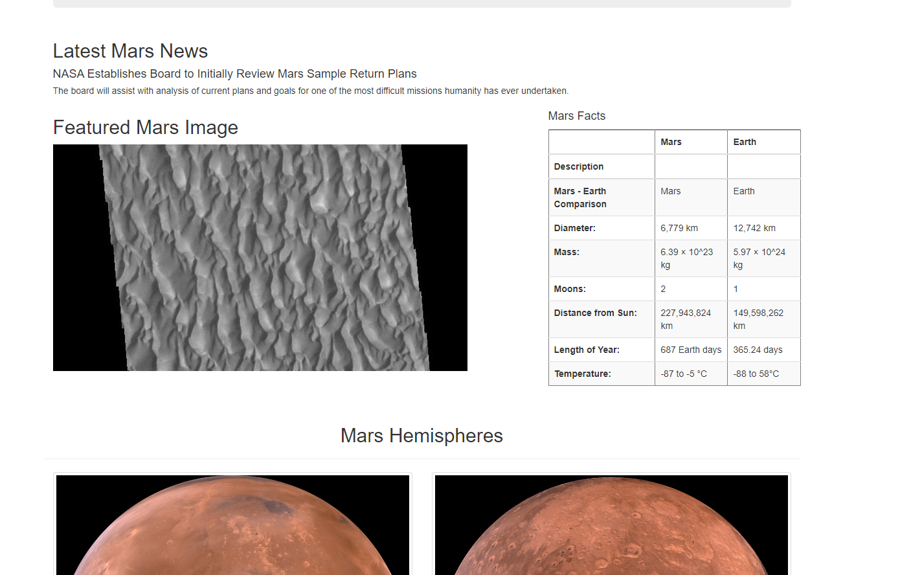Select the Mars mass "6.39 × 10^23 kg"
The height and width of the screenshot is (575, 922).
coord(686,258)
